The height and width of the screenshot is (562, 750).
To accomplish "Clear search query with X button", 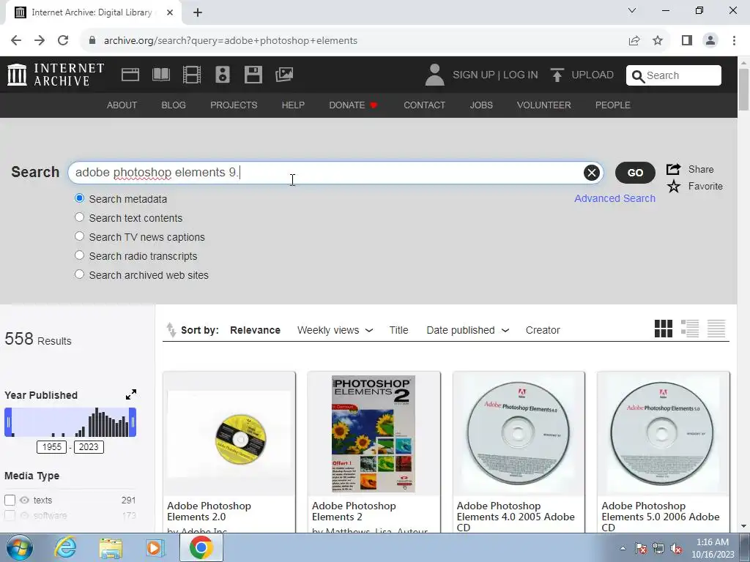I will tap(592, 173).
